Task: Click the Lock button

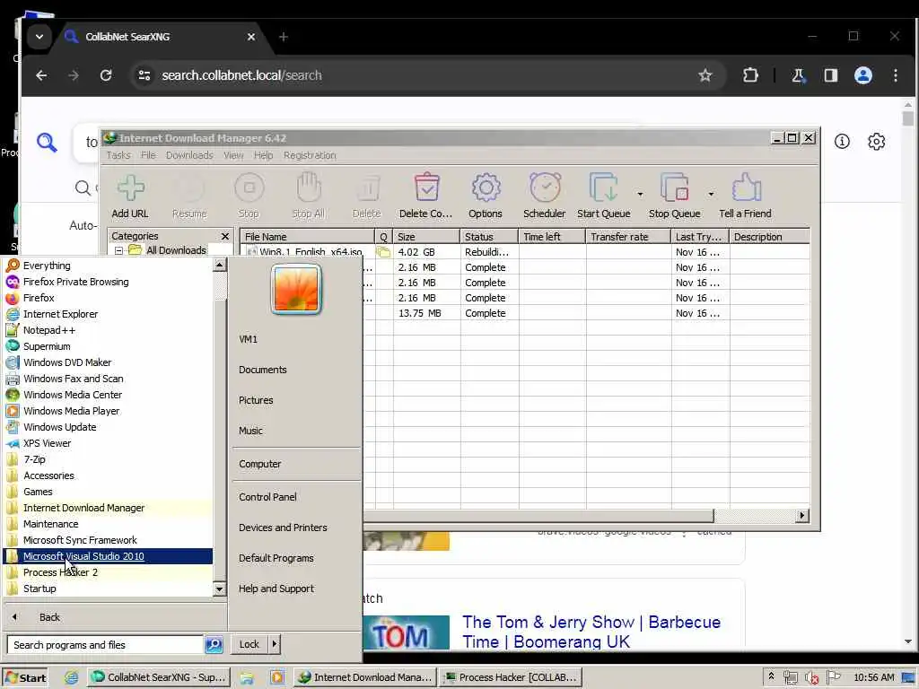Action: 249,644
